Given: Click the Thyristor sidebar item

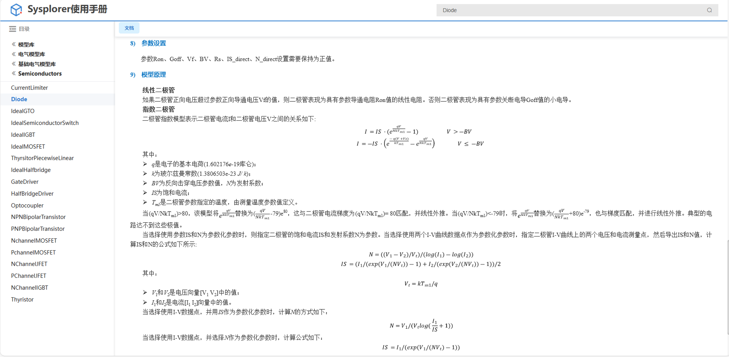Looking at the screenshot, I should click(x=22, y=300).
